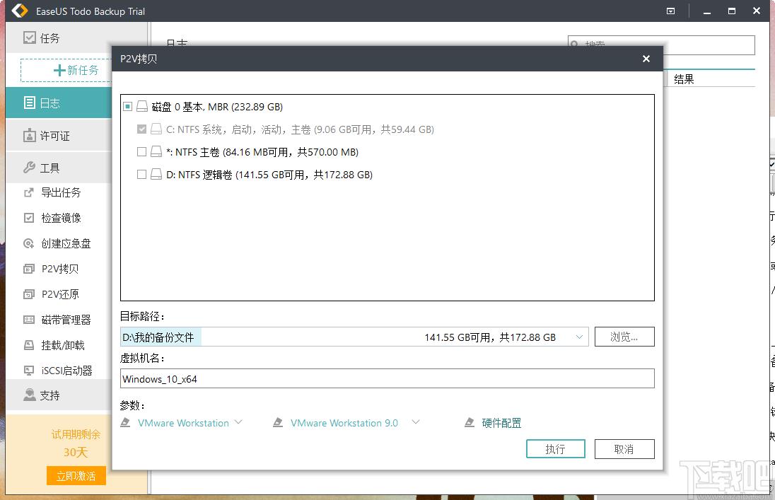This screenshot has width=775, height=500.
Task: Toggle the C: NTFS 系统 partition checkbox
Action: point(142,129)
